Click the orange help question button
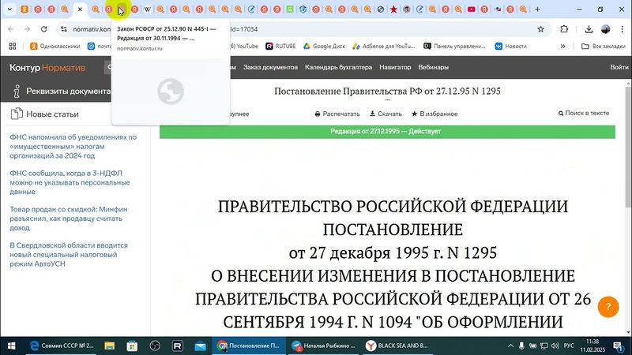 (x=608, y=307)
